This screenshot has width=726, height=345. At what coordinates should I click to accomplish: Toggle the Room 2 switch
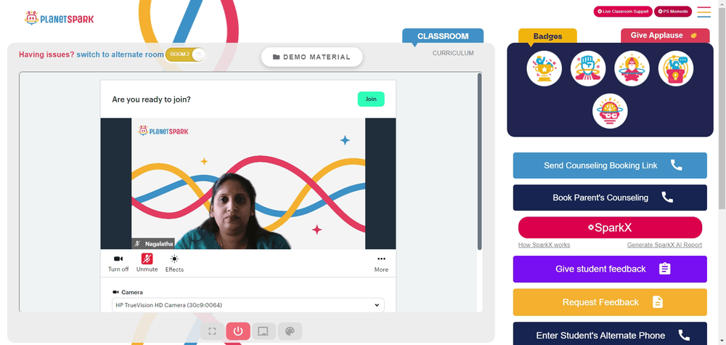click(x=185, y=54)
